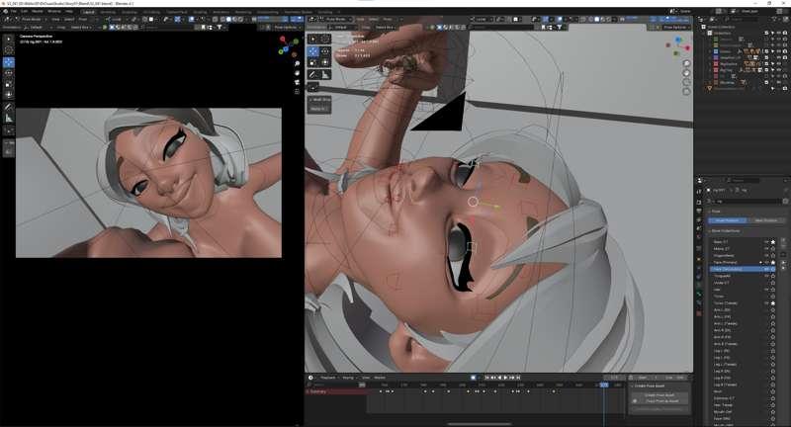Open the File menu

pos(13,11)
